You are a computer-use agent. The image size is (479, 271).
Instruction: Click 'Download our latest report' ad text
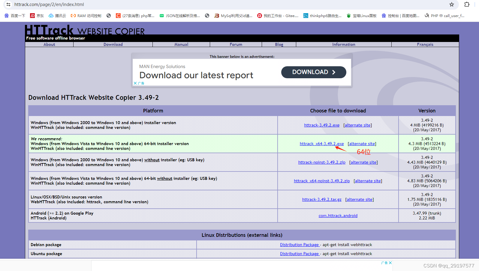[196, 75]
